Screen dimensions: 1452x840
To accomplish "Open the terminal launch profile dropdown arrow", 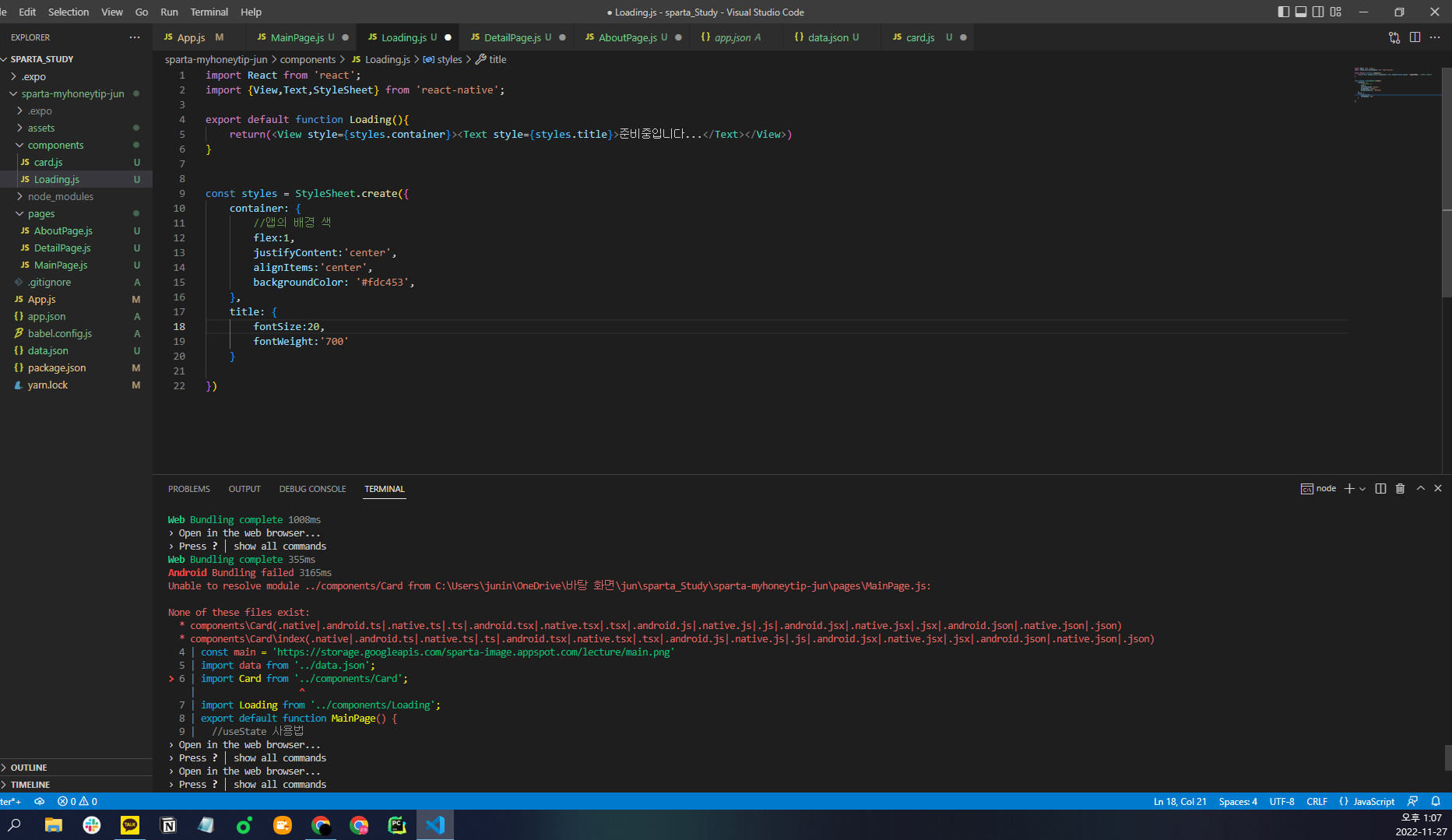I will tap(1362, 489).
